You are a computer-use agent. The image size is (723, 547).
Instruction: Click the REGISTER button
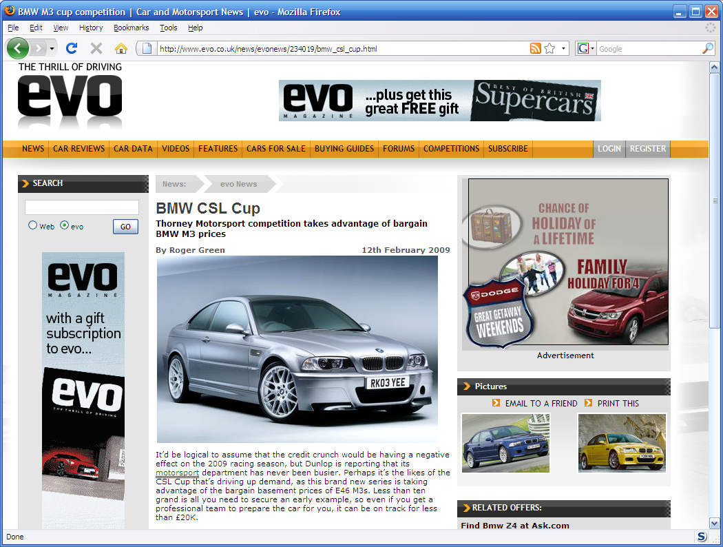pyautogui.click(x=648, y=149)
